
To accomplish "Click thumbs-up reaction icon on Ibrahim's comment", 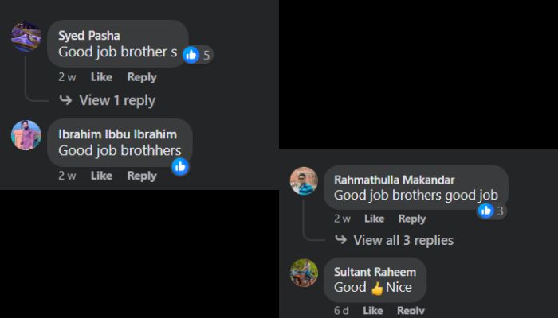I will coord(180,166).
